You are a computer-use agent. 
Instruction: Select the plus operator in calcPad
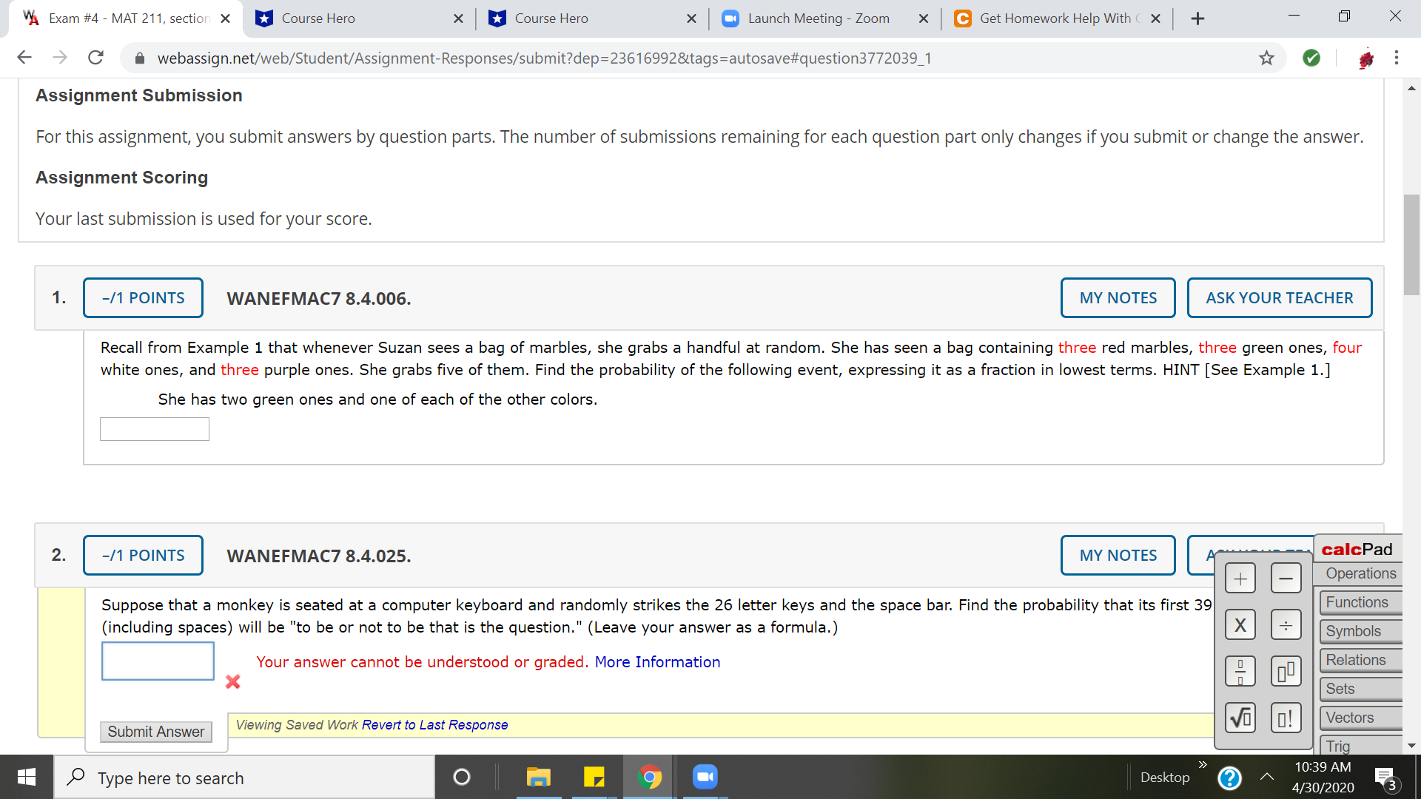tap(1240, 578)
